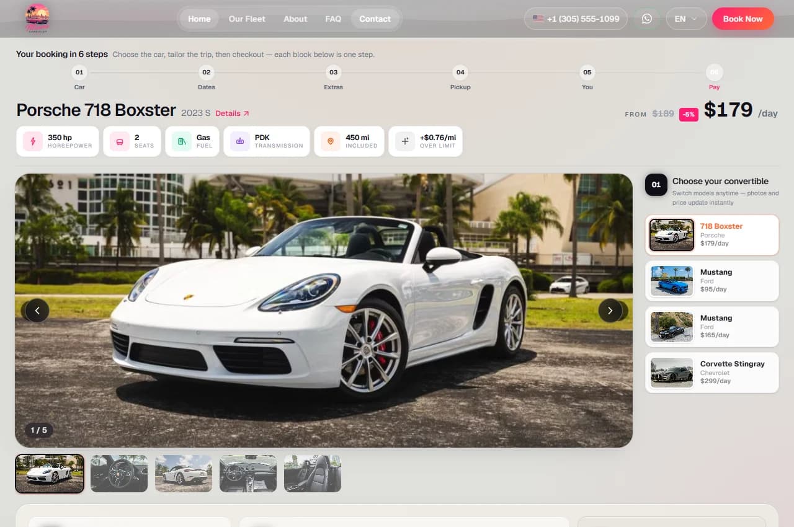Click the 1 / 5 photo counter
Image resolution: width=794 pixels, height=527 pixels.
39,430
